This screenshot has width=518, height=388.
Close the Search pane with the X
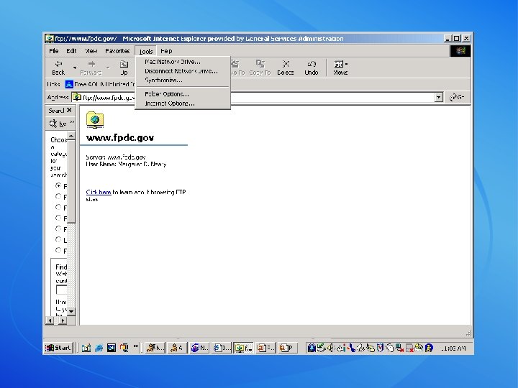[69, 110]
